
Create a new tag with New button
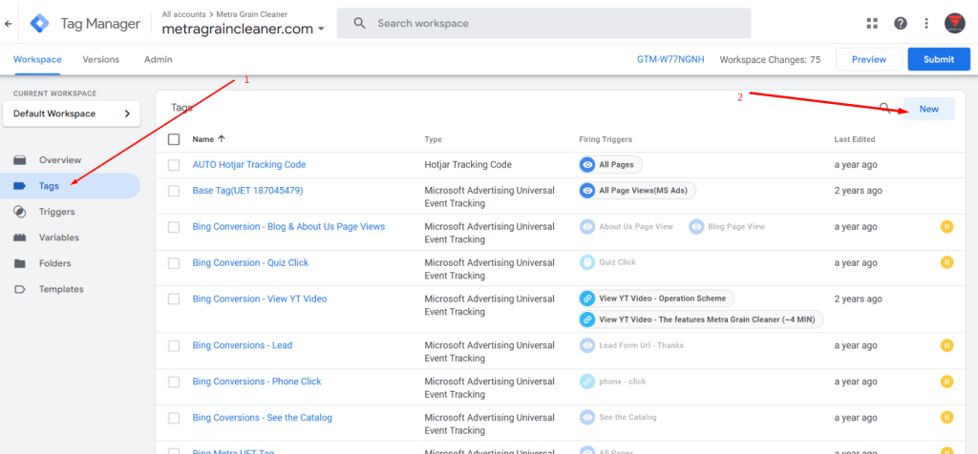tap(928, 109)
